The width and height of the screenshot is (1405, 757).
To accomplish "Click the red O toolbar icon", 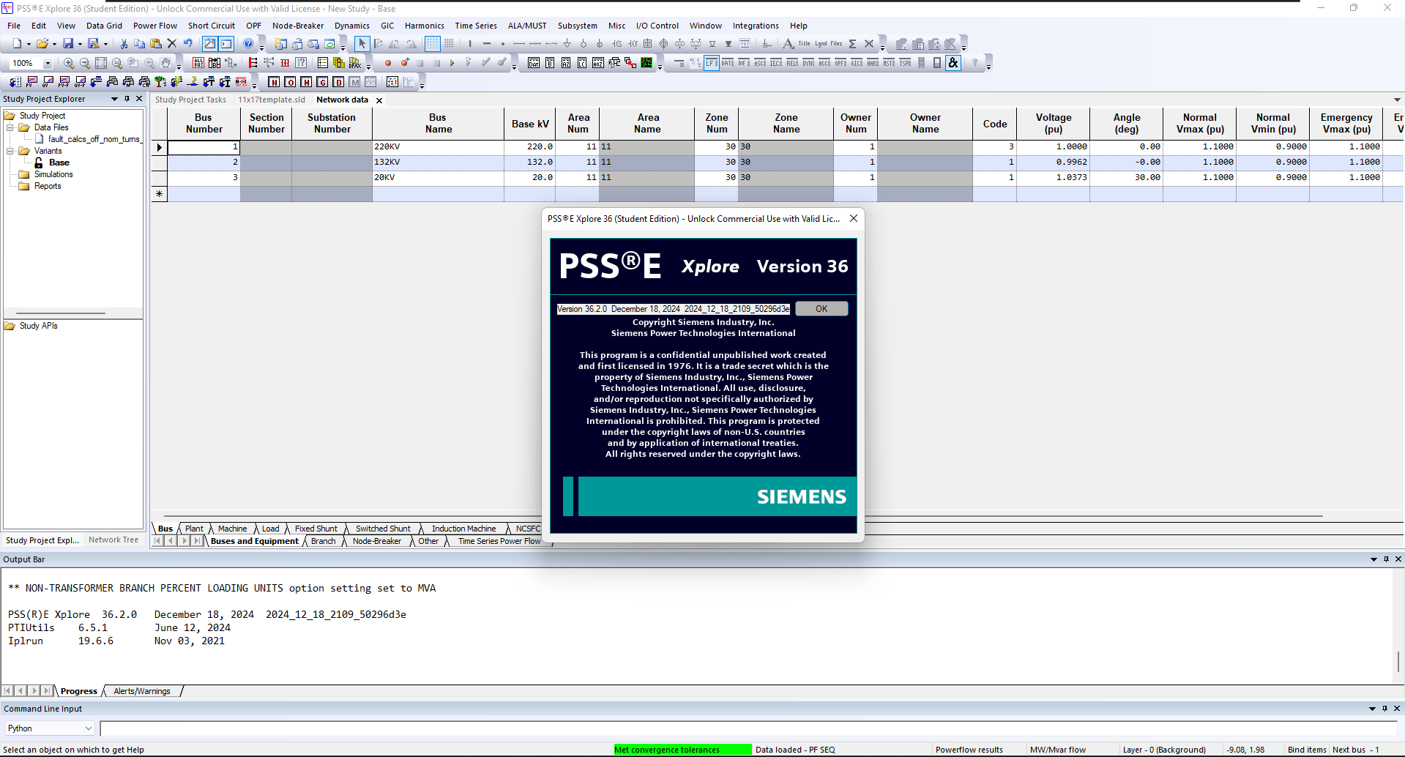I will (290, 82).
